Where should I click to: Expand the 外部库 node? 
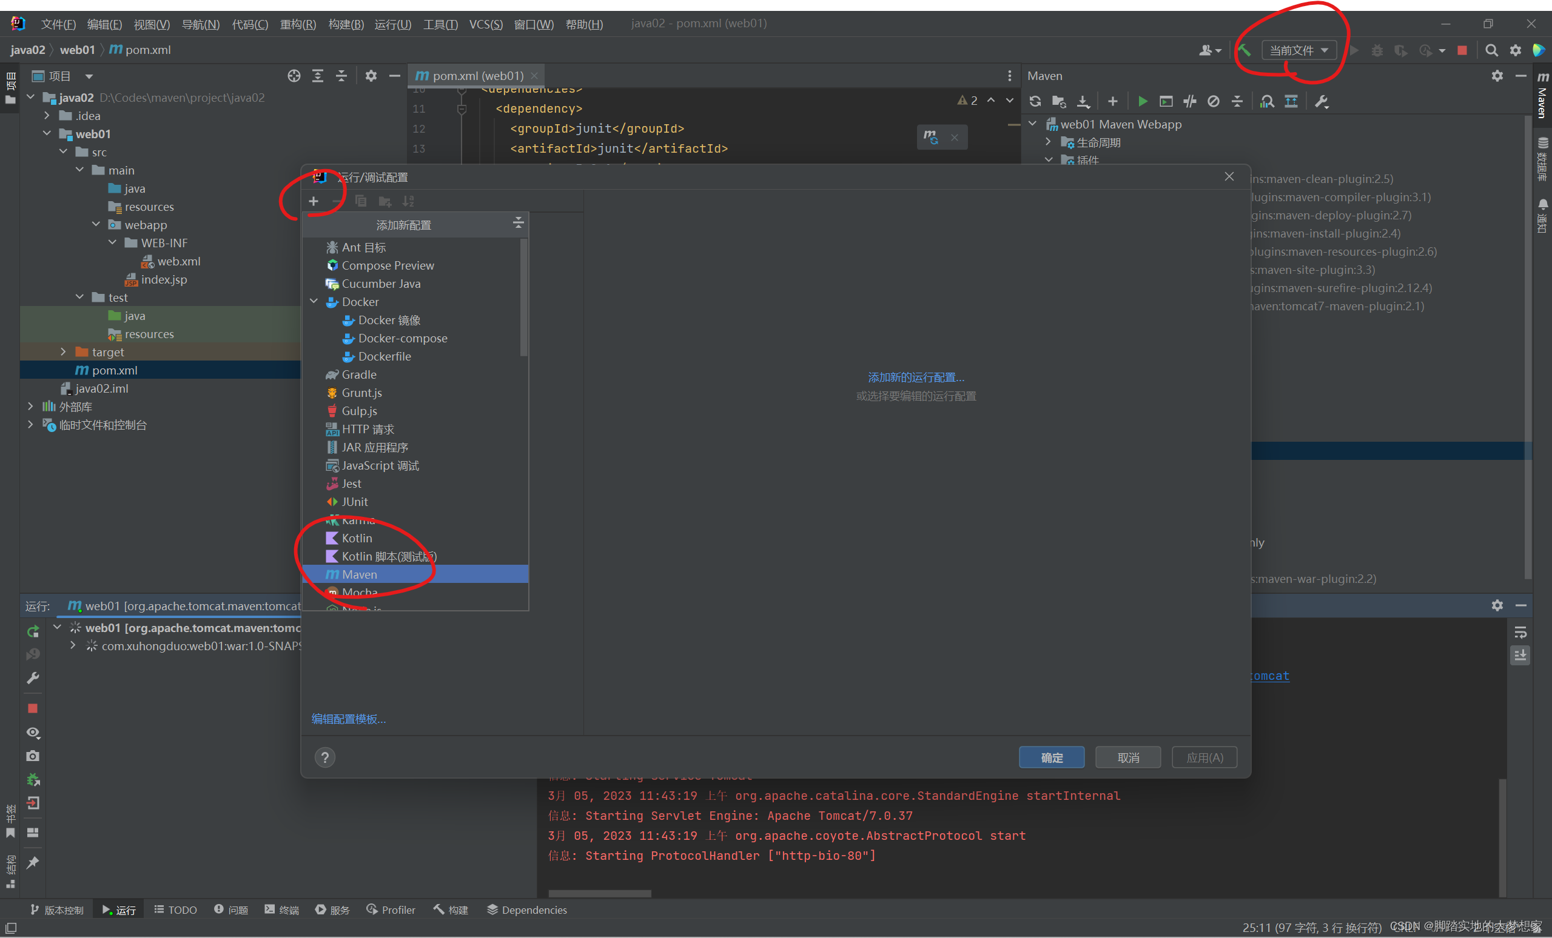tap(30, 407)
